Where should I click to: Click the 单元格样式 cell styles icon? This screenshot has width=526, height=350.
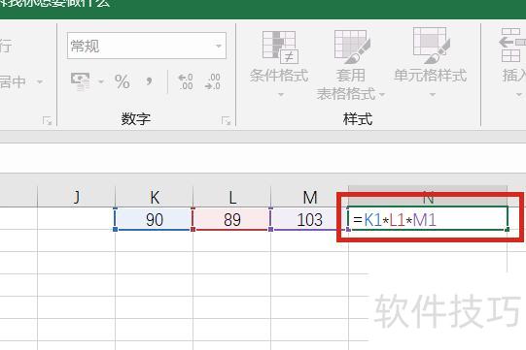tap(431, 46)
